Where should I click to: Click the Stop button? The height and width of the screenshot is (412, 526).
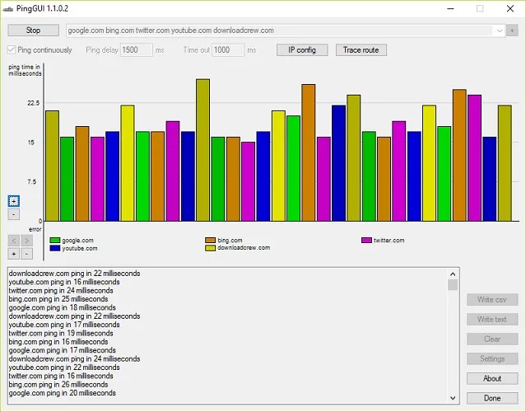[x=33, y=30]
